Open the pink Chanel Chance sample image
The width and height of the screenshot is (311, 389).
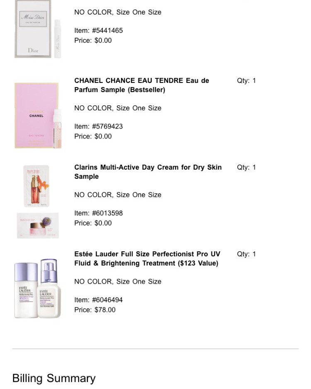pos(38,116)
